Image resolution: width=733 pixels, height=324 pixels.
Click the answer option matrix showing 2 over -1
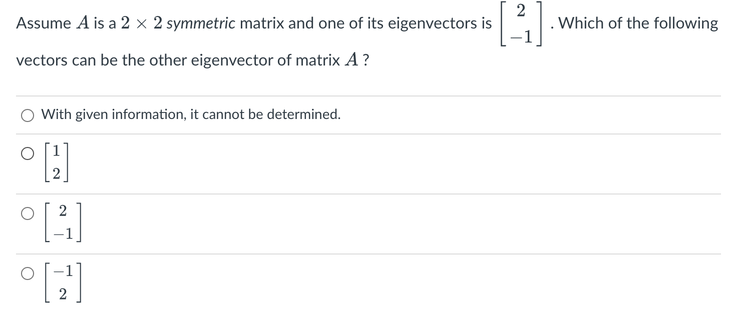[x=63, y=223]
